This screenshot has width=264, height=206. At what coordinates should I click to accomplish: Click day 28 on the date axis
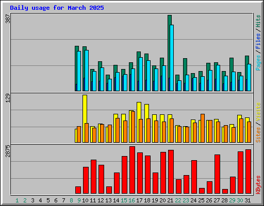(224, 200)
